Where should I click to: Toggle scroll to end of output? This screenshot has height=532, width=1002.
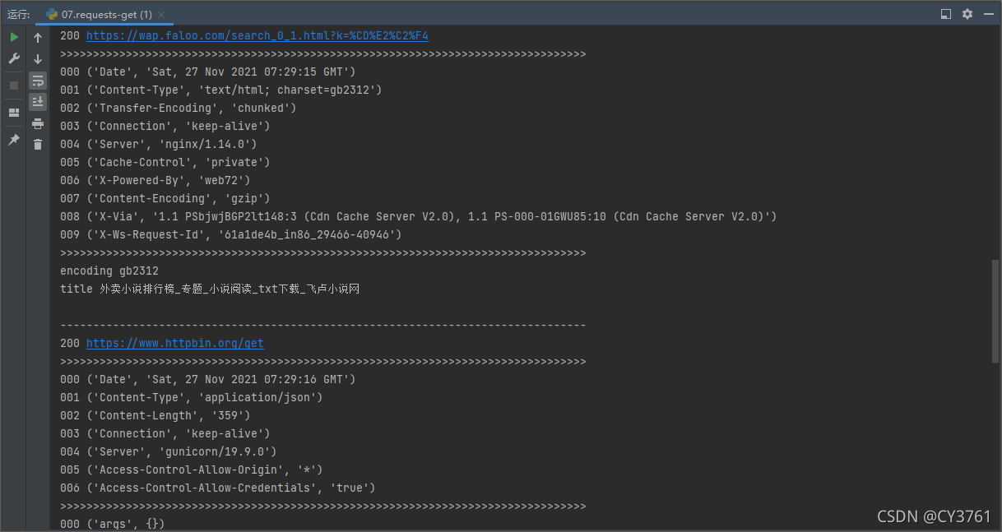[38, 102]
